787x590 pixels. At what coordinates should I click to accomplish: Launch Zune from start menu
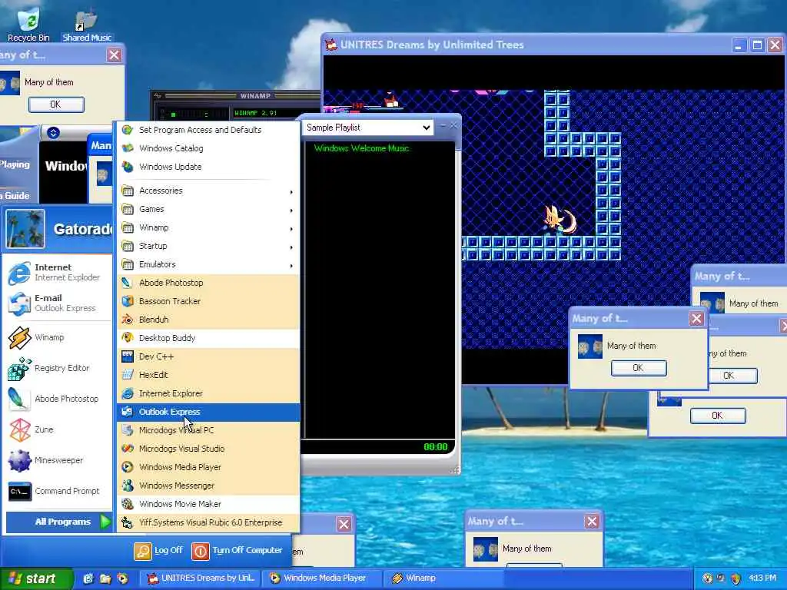pos(58,429)
